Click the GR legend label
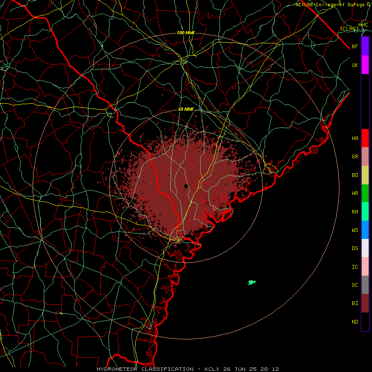Viewport: 372px width, 372px height. point(355,157)
